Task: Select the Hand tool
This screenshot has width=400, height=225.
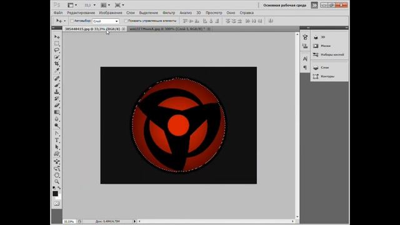Action: [x=57, y=175]
